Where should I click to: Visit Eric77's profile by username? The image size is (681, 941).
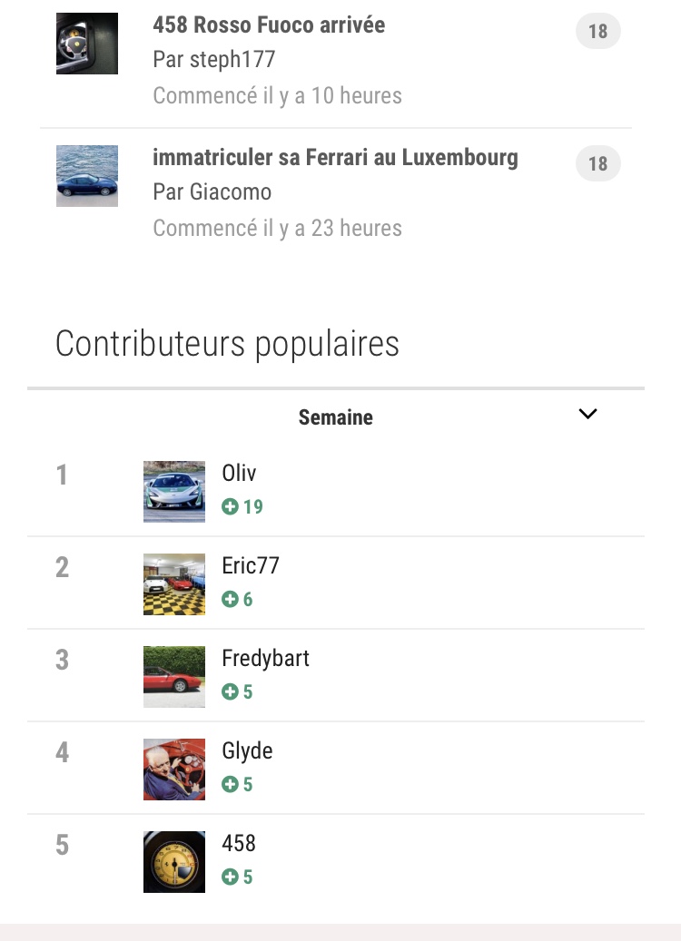pyautogui.click(x=251, y=565)
